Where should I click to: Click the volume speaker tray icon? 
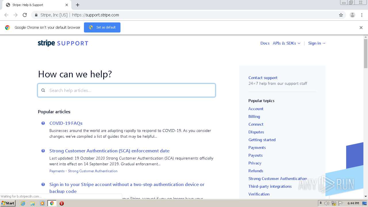327,203
